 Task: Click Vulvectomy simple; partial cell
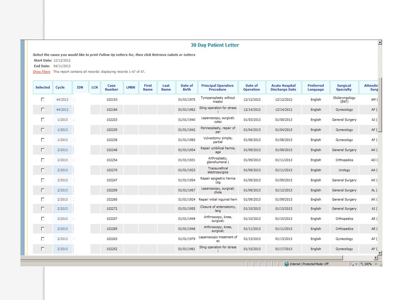218,140
